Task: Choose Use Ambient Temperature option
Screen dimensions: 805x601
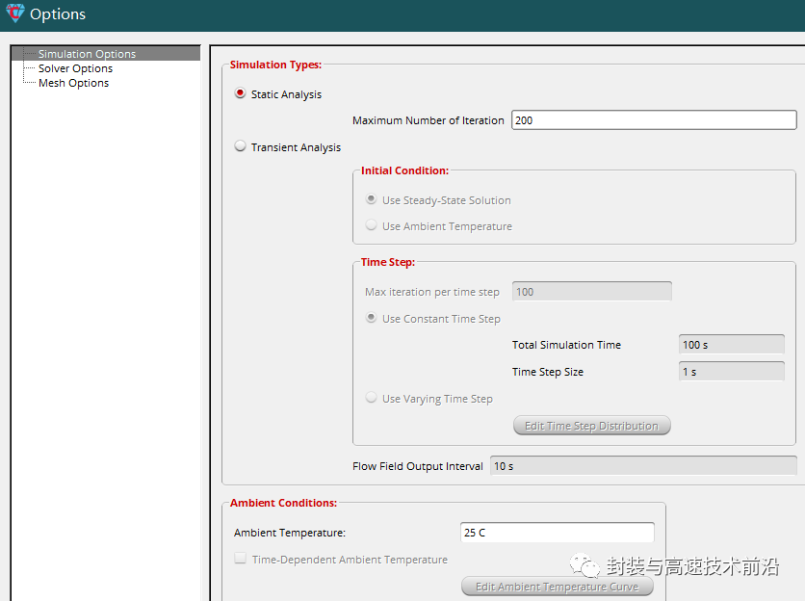Action: point(371,225)
